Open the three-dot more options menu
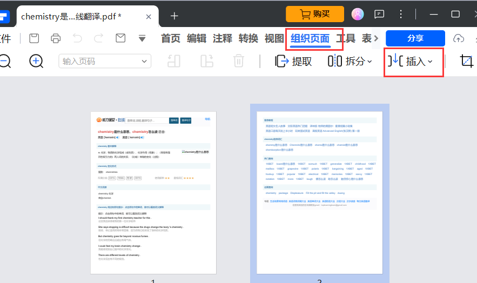Viewport: 477px width, 283px height. click(401, 14)
